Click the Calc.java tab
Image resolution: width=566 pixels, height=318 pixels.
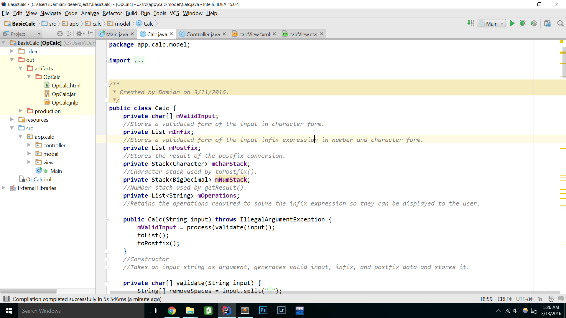click(x=157, y=34)
